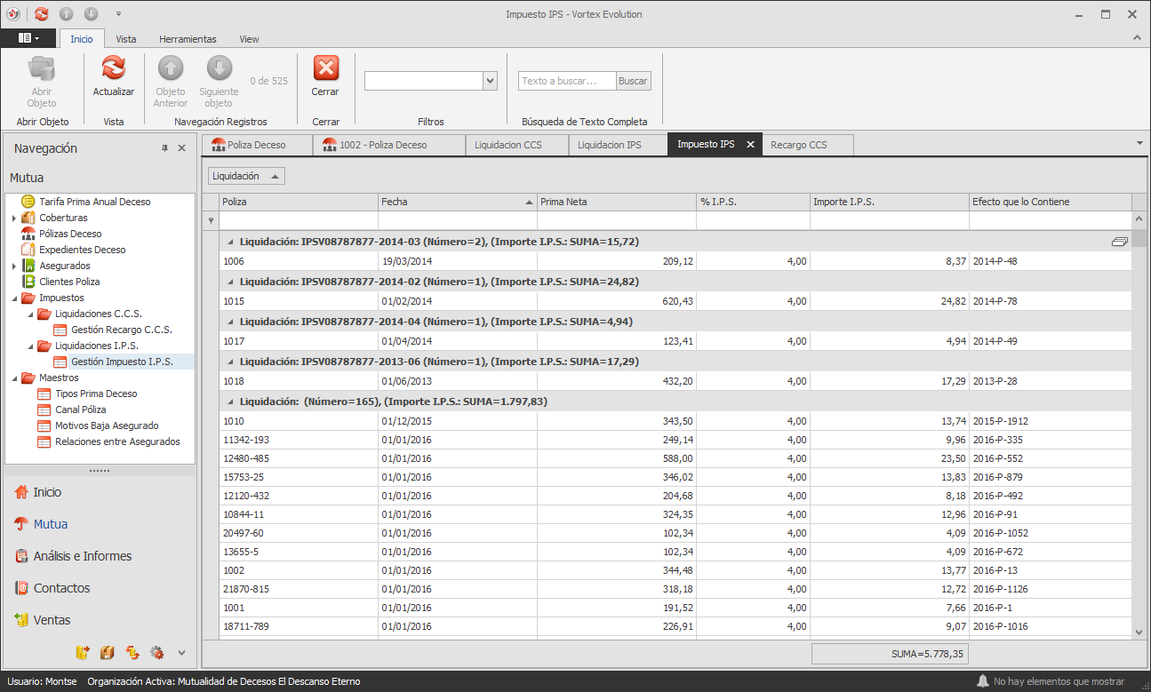Viewport: 1151px width, 692px height.
Task: Switch to the Liquidacion CCS tab
Action: (x=517, y=145)
